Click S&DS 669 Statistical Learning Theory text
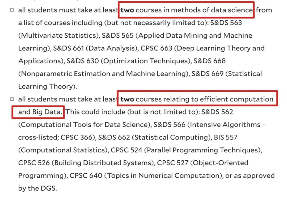 [x=227, y=74]
